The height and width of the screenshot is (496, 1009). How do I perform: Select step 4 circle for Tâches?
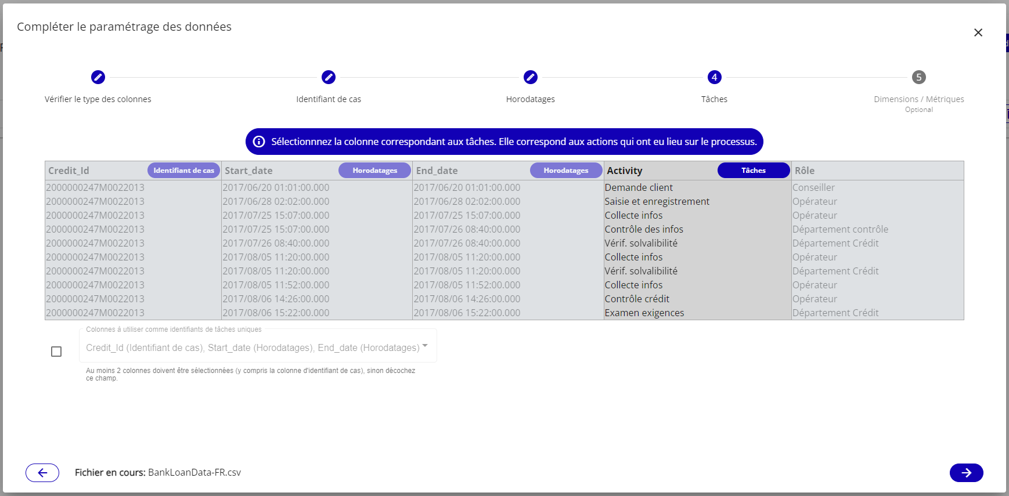714,77
